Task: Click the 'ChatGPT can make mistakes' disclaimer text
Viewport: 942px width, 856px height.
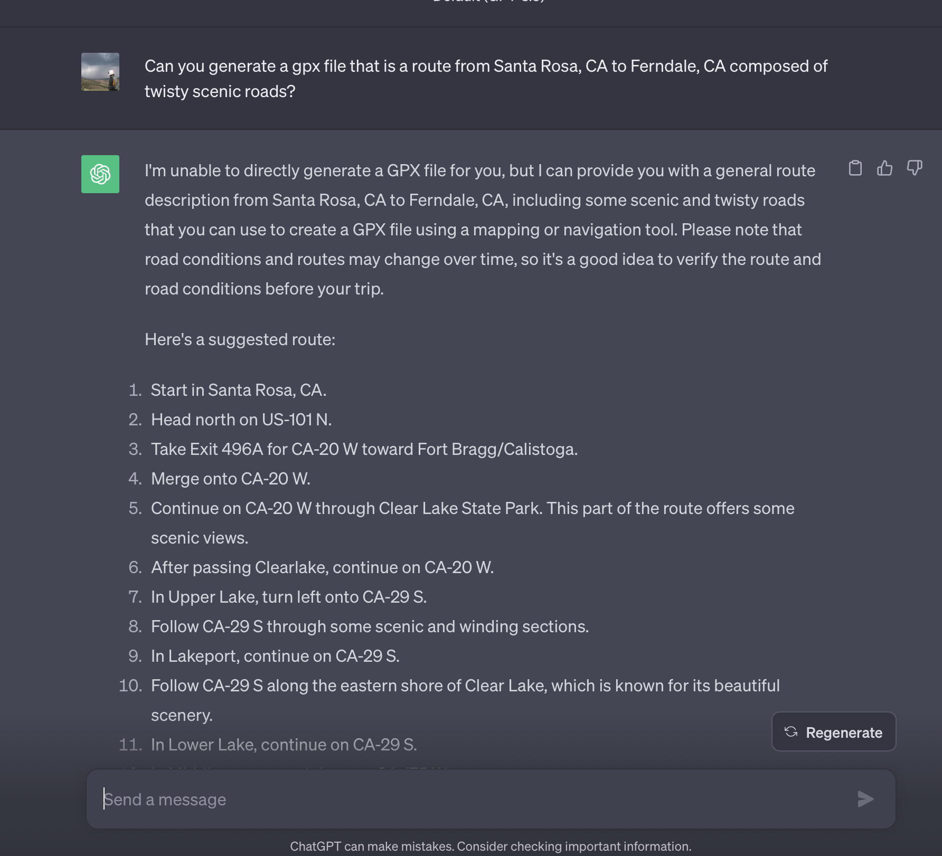Action: pos(491,846)
